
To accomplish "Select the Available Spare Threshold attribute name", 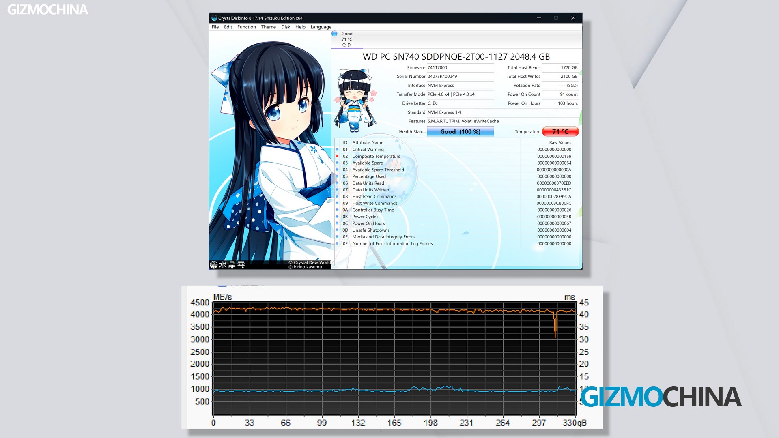I will 378,170.
